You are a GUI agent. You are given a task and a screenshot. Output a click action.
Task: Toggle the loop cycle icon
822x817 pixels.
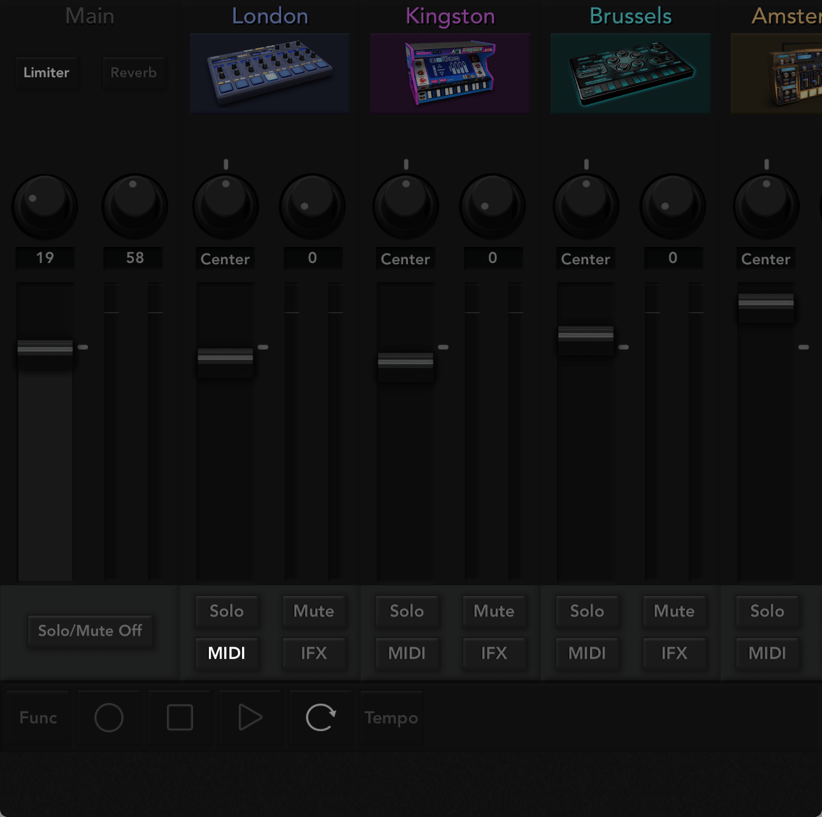(321, 718)
